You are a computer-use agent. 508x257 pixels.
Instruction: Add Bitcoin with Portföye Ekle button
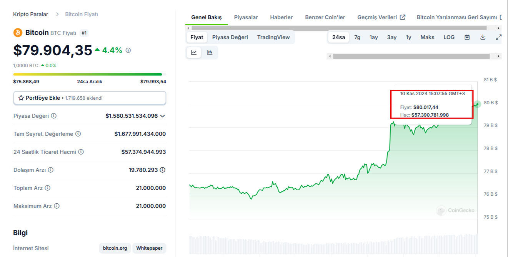coord(90,98)
